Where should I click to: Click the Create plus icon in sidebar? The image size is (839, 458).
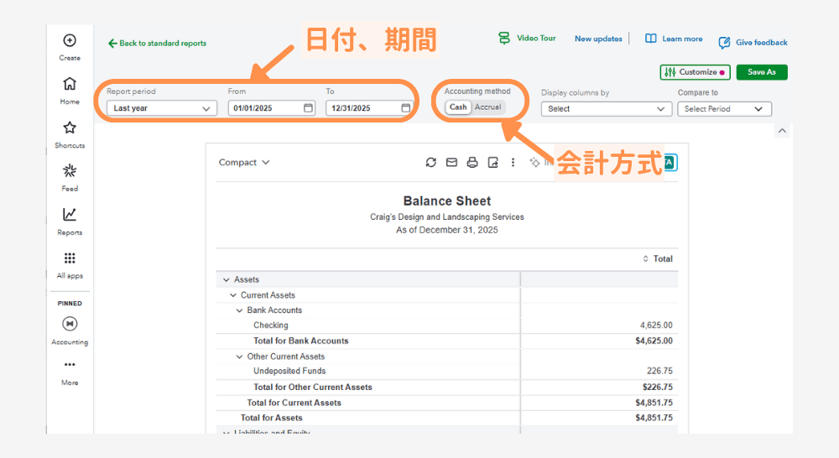[70, 40]
